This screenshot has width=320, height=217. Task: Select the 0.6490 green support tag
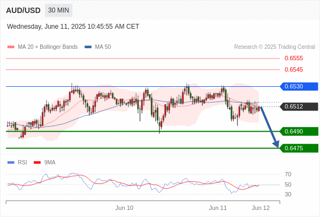tap(299, 131)
